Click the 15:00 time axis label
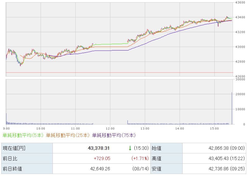The height and width of the screenshot is (176, 248). pyautogui.click(x=215, y=129)
